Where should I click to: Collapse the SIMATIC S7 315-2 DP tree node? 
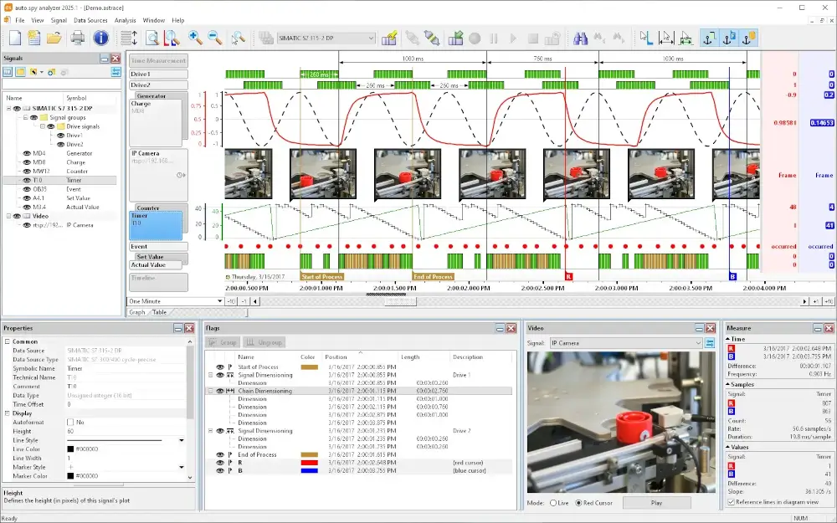[9, 108]
